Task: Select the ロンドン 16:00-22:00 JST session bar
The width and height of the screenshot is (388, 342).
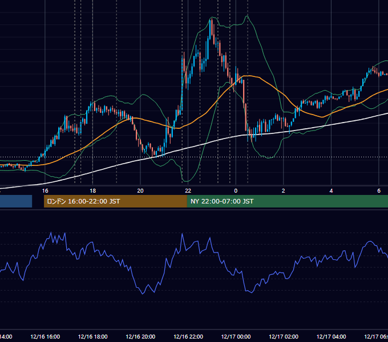Action: 115,201
